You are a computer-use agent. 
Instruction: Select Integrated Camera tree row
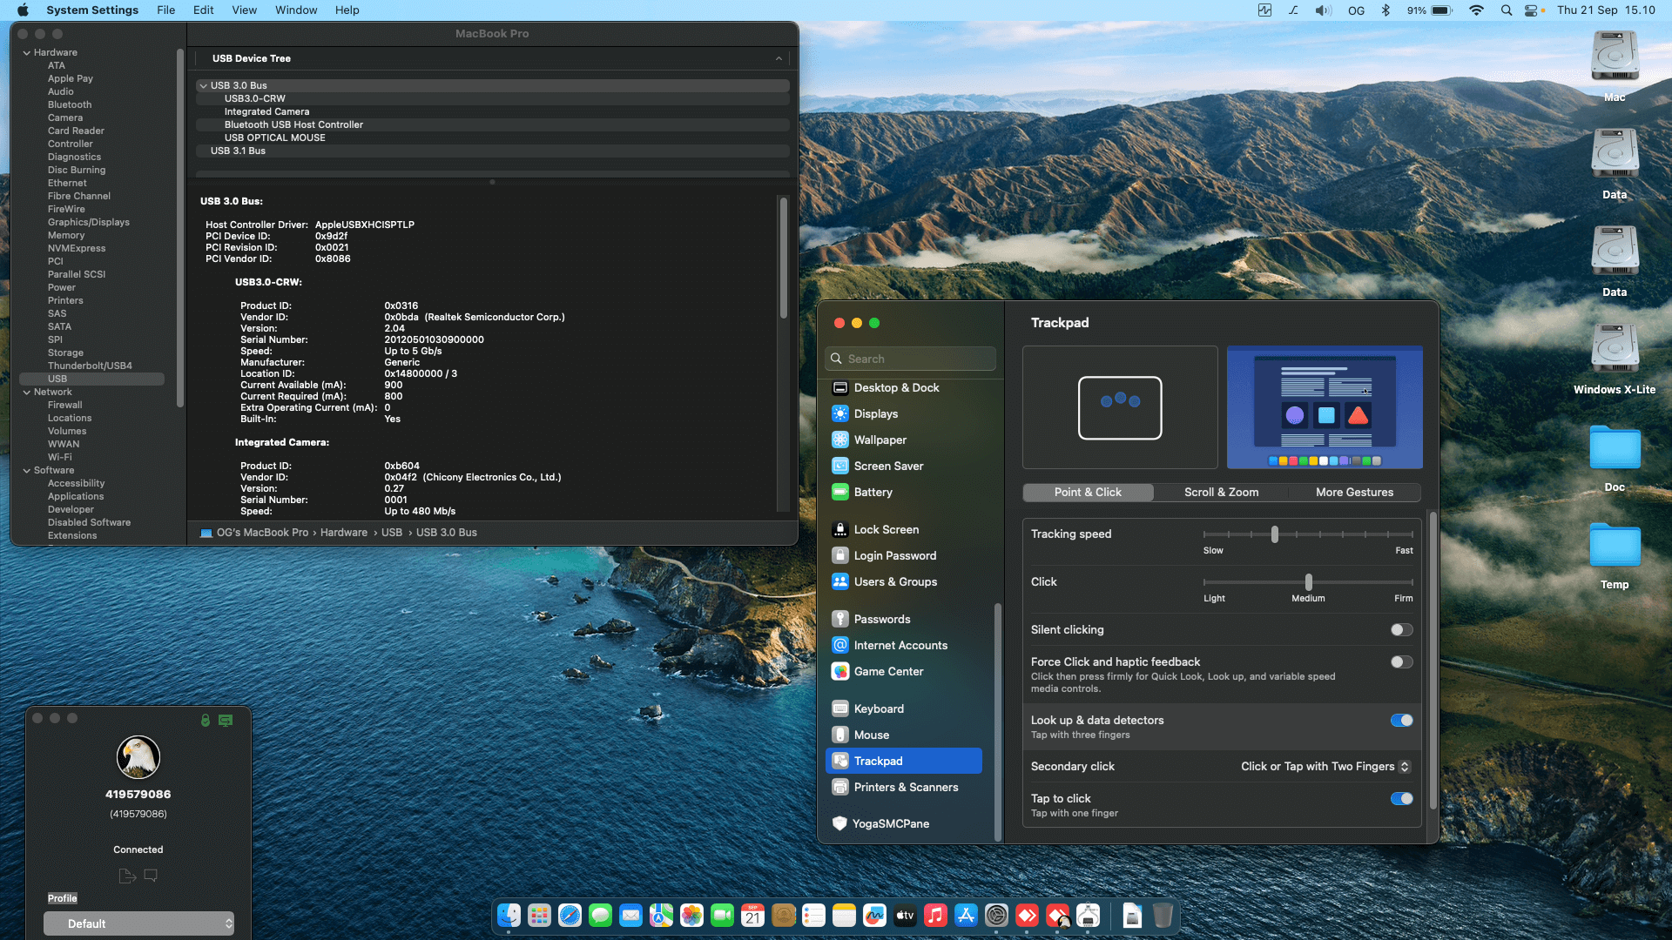click(493, 112)
